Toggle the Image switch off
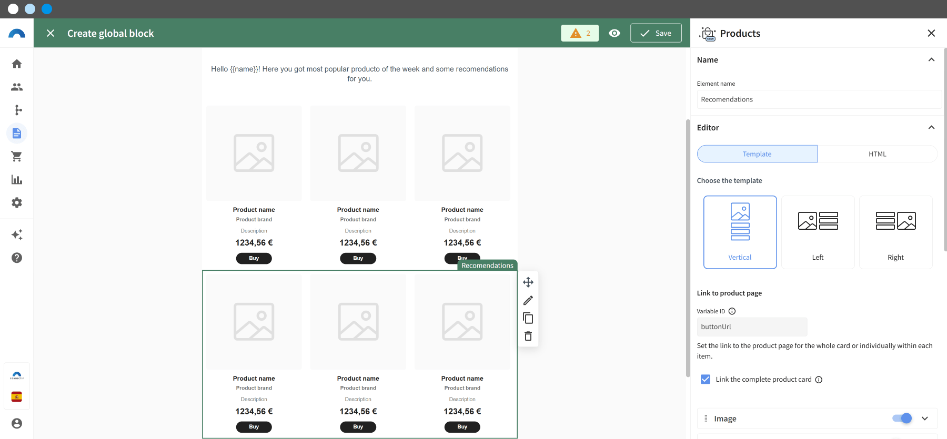The image size is (947, 439). tap(902, 418)
